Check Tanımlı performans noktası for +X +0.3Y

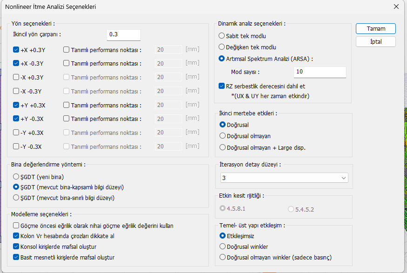click(x=66, y=50)
